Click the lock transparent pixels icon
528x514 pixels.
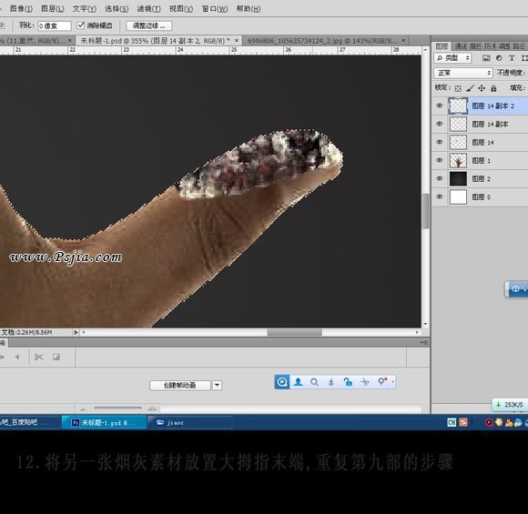coord(458,88)
